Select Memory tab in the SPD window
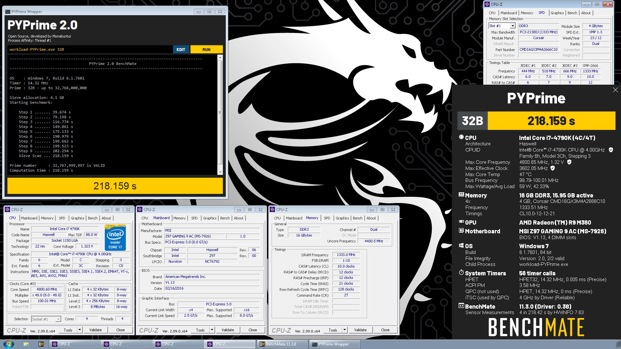The width and height of the screenshot is (621, 349). 527,13
